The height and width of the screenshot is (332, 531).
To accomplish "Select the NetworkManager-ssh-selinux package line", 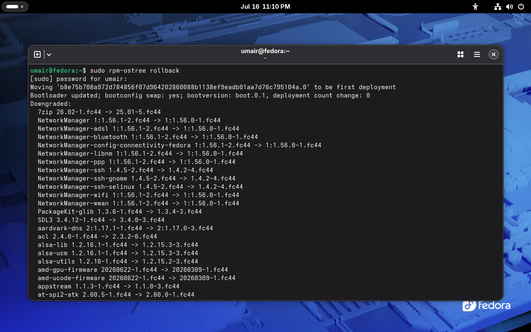I will click(x=140, y=187).
